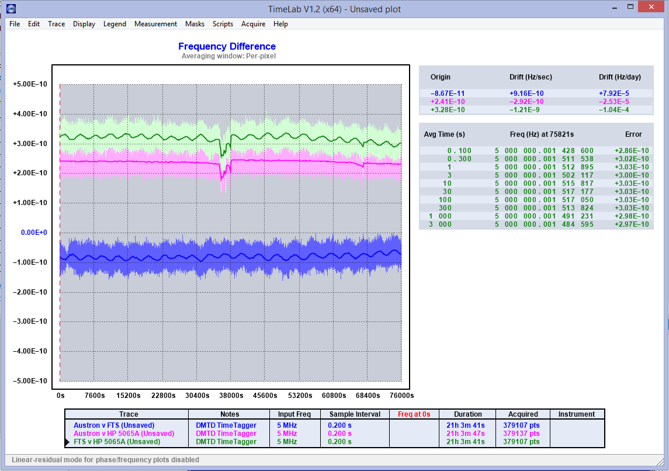Click the Notes column header
This screenshot has width=669, height=471.
(x=230, y=414)
